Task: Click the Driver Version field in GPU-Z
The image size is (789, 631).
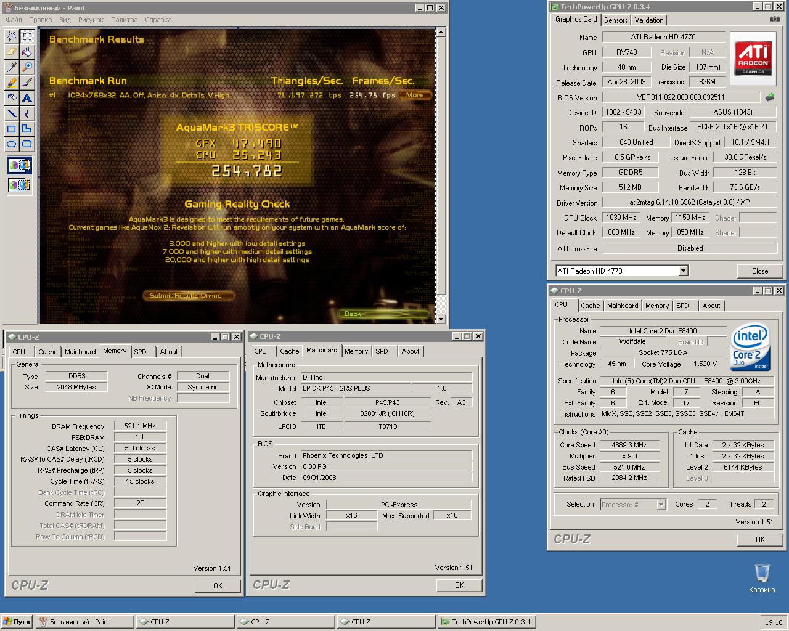Action: coord(689,202)
